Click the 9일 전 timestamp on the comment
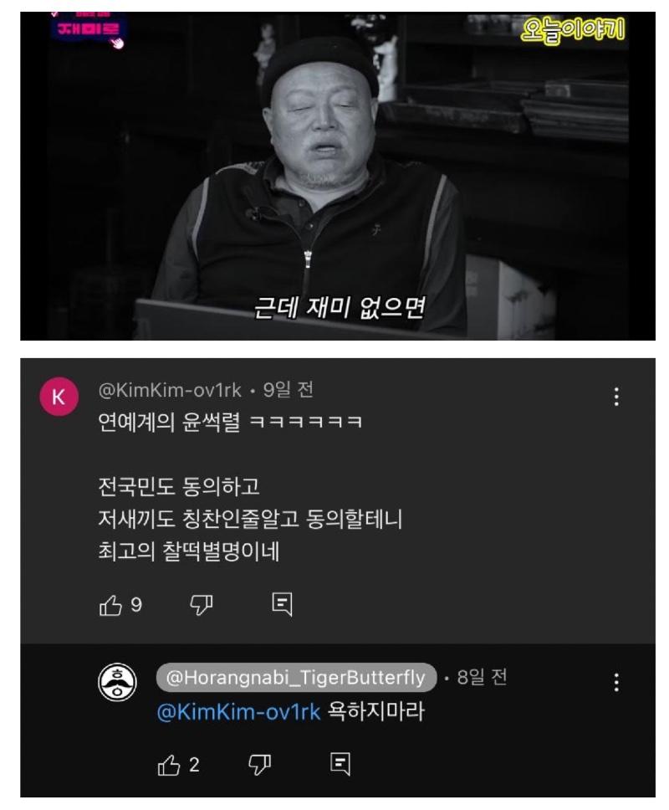This screenshot has height=810, width=669. click(x=288, y=390)
